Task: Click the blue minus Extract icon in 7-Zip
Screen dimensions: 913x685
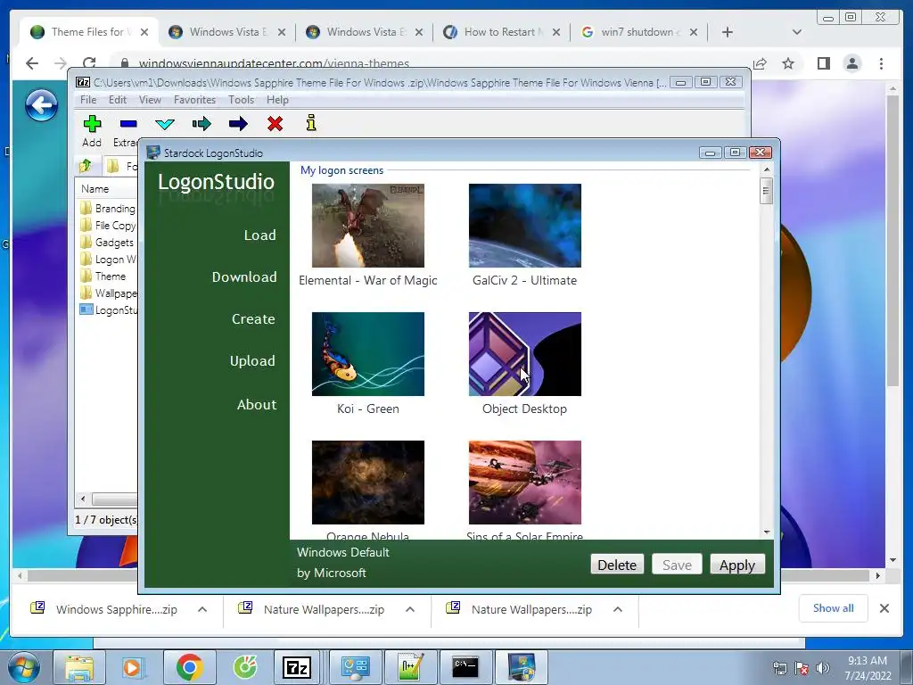Action: 128,123
